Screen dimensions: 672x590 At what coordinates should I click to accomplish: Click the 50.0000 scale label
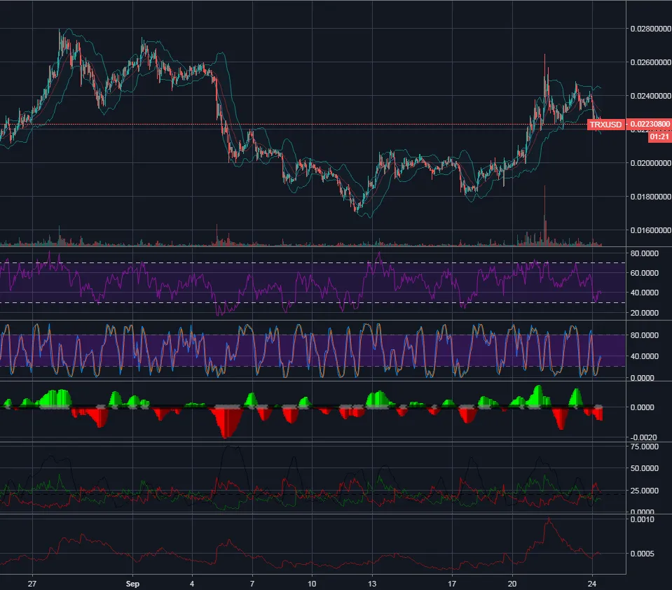coord(645,468)
